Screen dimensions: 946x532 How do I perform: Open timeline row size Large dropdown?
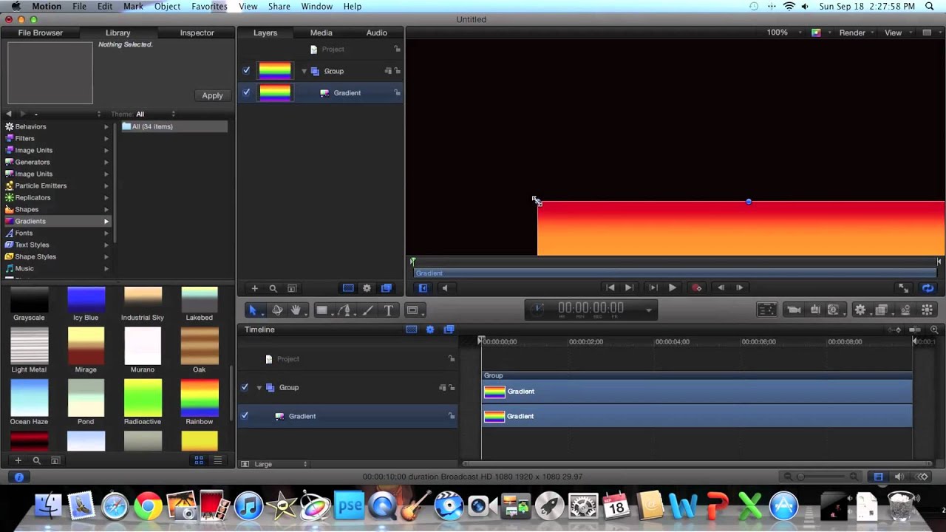click(280, 464)
